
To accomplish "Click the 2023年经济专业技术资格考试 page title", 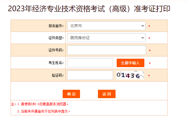I will coord(89,9).
